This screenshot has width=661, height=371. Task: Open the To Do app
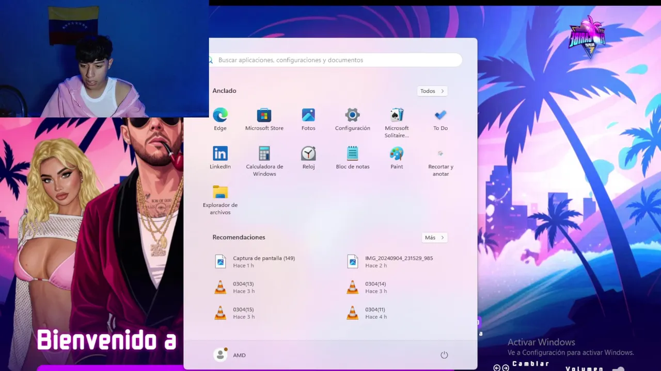[x=440, y=119]
